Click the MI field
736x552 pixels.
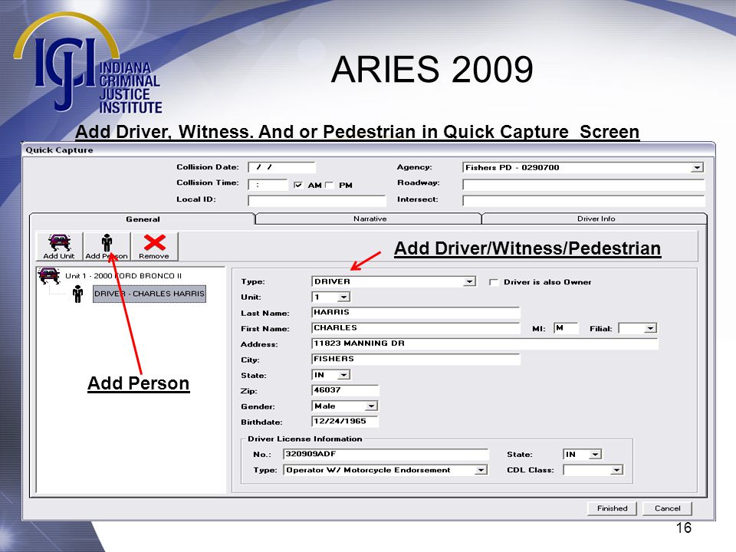click(566, 328)
